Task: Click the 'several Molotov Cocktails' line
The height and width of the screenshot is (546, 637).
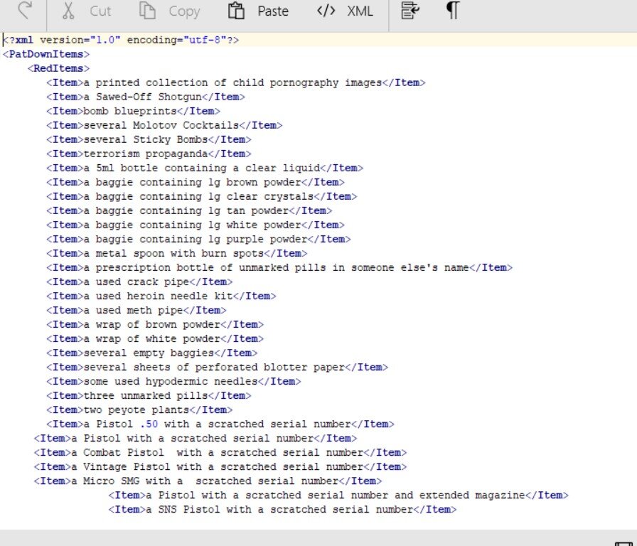Action: pyautogui.click(x=164, y=125)
